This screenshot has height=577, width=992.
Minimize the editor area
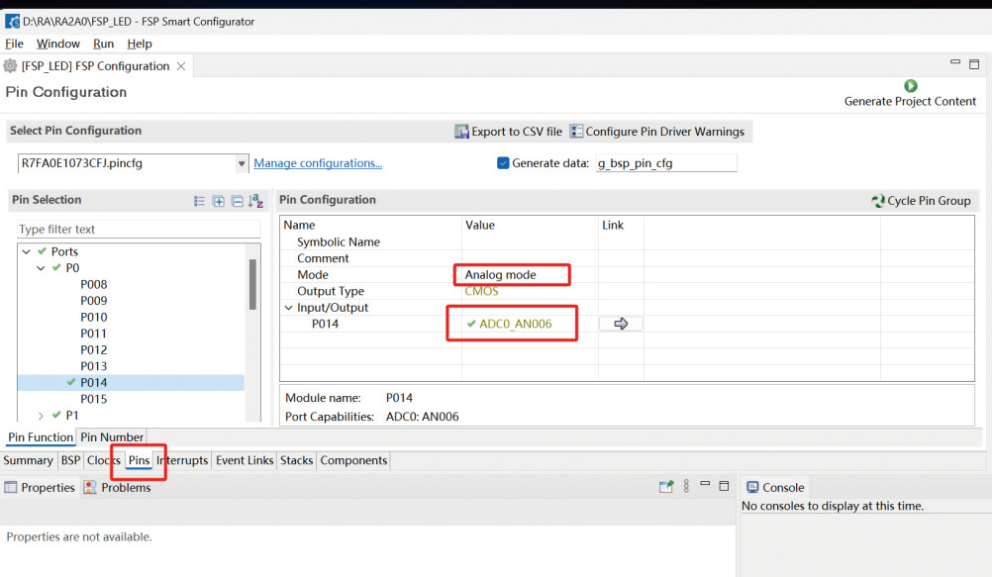[x=955, y=62]
